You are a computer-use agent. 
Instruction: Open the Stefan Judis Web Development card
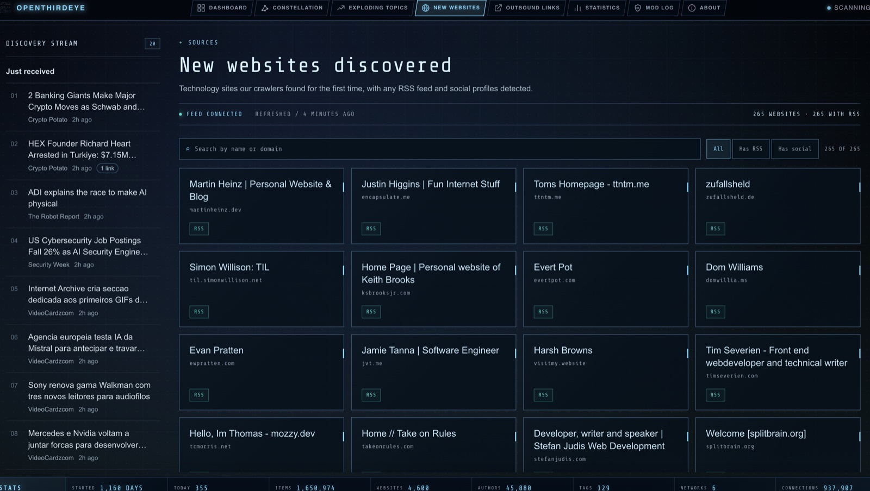(606, 445)
